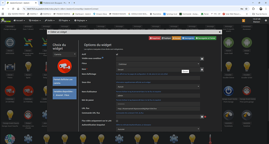Screen dimensions: 269x144
Task: Open the AV PORTAIL camera widget
Action: (28, 91)
